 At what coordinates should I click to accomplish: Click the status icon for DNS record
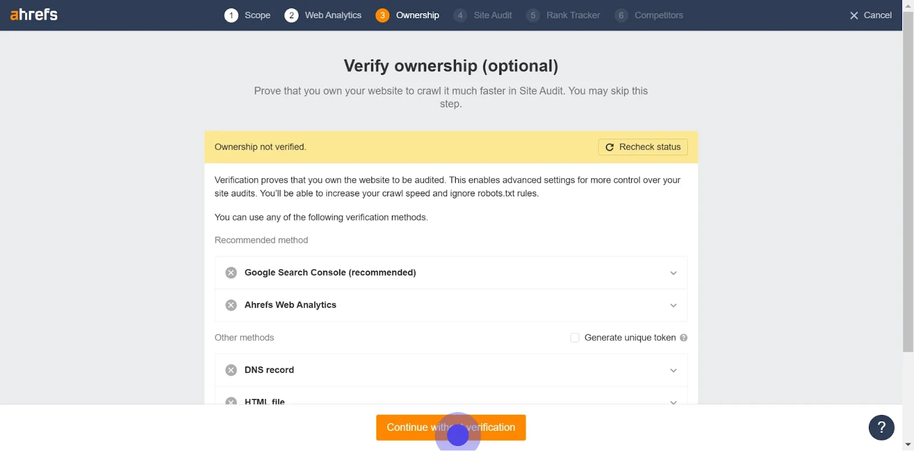pos(231,370)
